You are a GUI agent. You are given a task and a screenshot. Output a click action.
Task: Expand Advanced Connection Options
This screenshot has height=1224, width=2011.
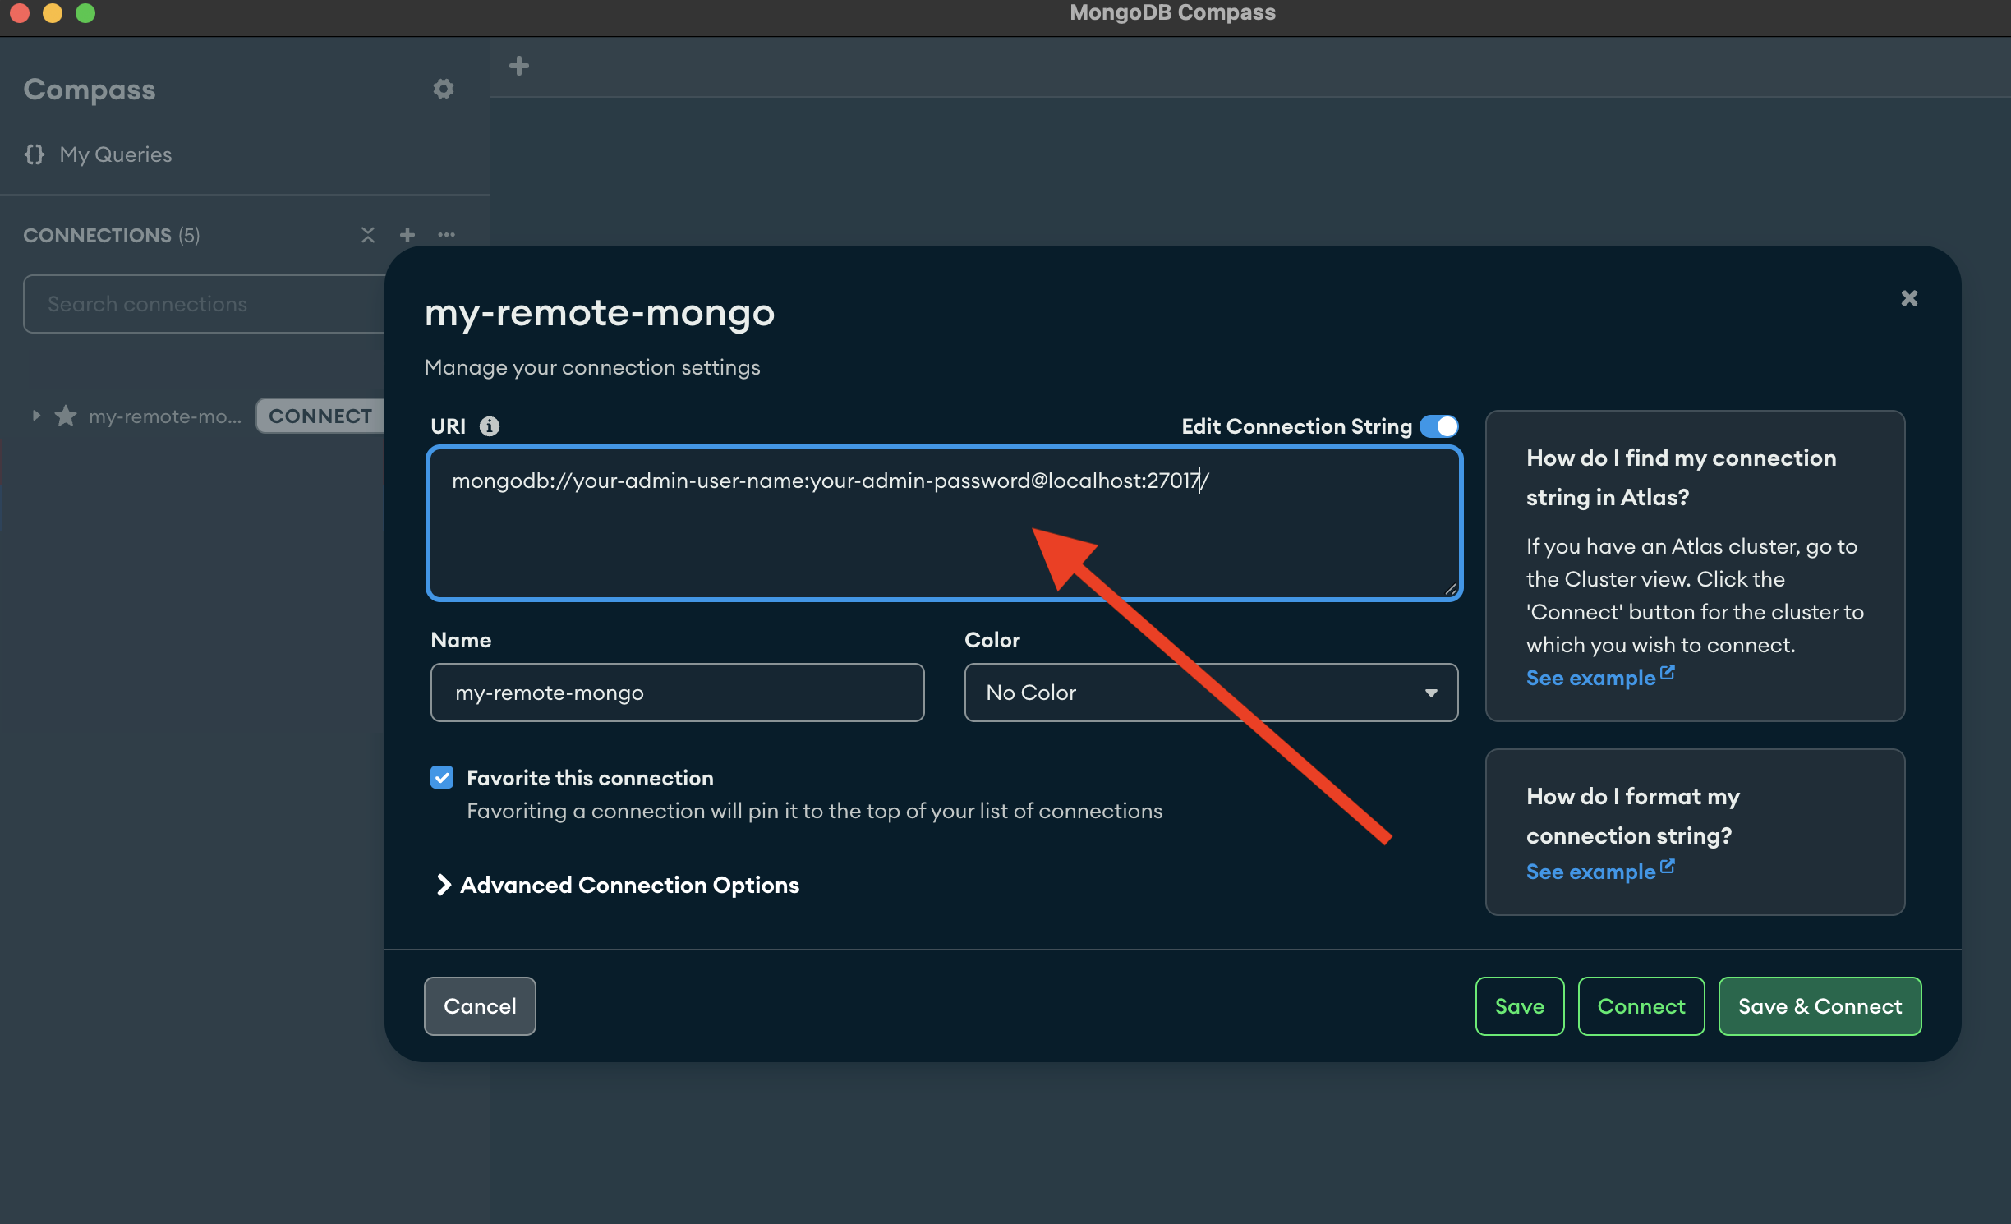pos(617,885)
